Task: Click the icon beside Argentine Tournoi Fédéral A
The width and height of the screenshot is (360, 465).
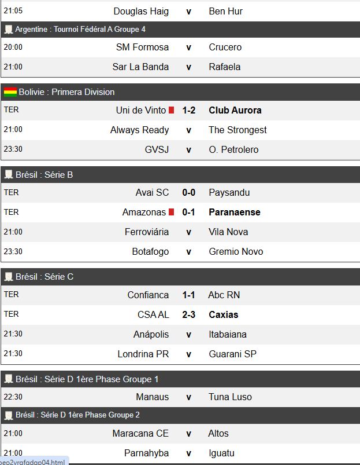Action: coord(9,29)
